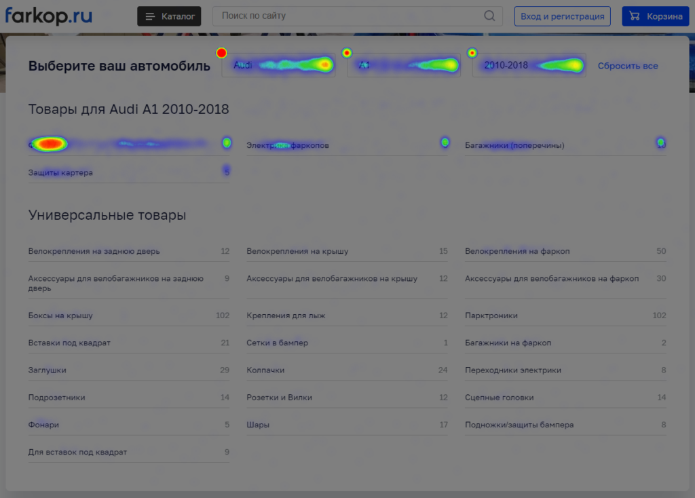The height and width of the screenshot is (498, 695).
Task: Expand the Audi brand dropdown
Action: 278,66
